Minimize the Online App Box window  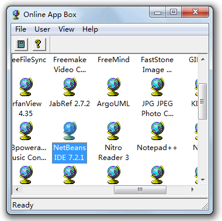point(158,12)
